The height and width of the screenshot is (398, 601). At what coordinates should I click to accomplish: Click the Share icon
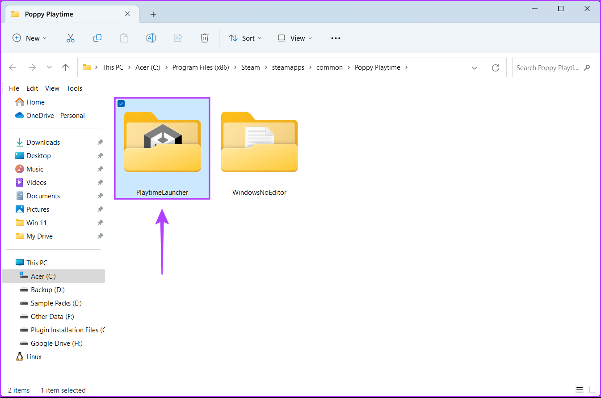[178, 38]
